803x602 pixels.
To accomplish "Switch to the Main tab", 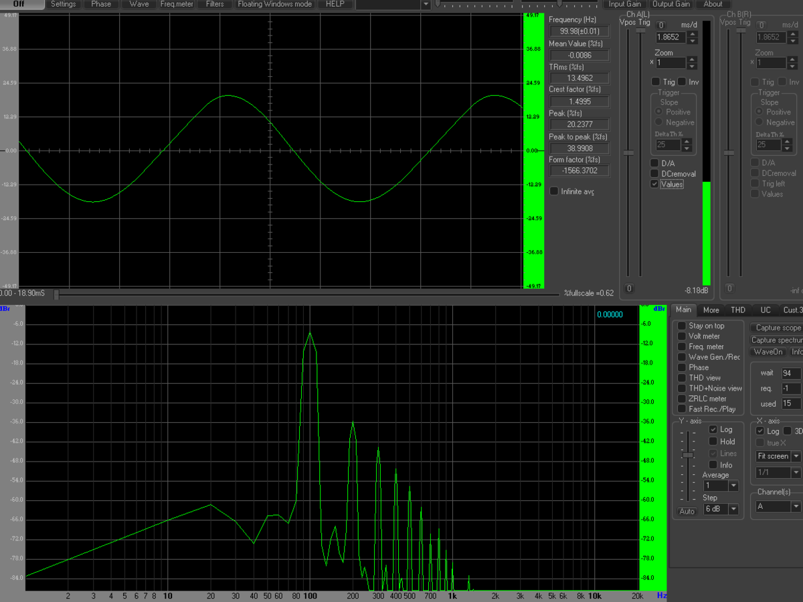I will click(683, 310).
